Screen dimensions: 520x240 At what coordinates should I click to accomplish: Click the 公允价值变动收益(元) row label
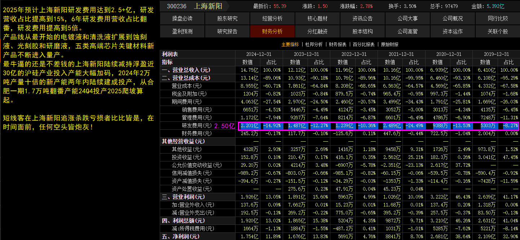coord(197,165)
